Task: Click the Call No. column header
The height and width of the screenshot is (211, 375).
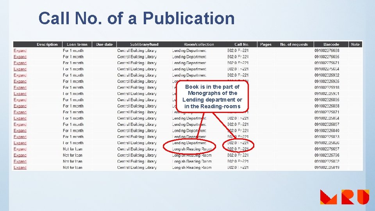Action: [x=242, y=45]
